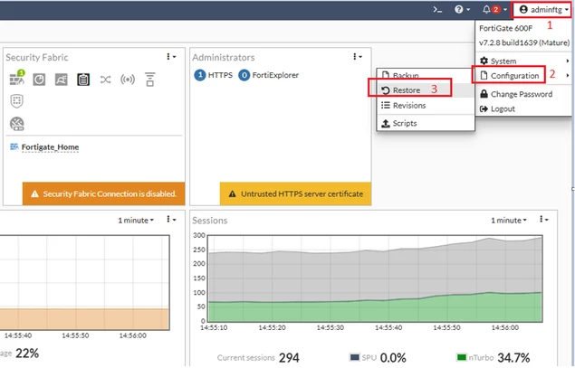
Task: Select Backup in the Configuration submenu
Action: (x=426, y=75)
